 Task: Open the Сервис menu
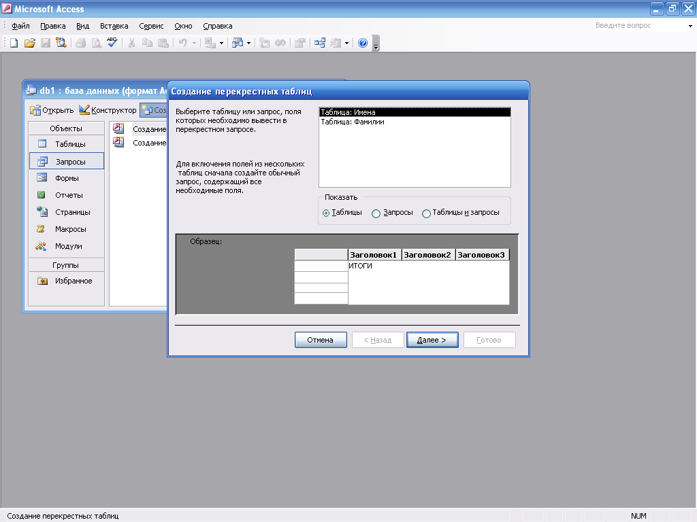151,26
